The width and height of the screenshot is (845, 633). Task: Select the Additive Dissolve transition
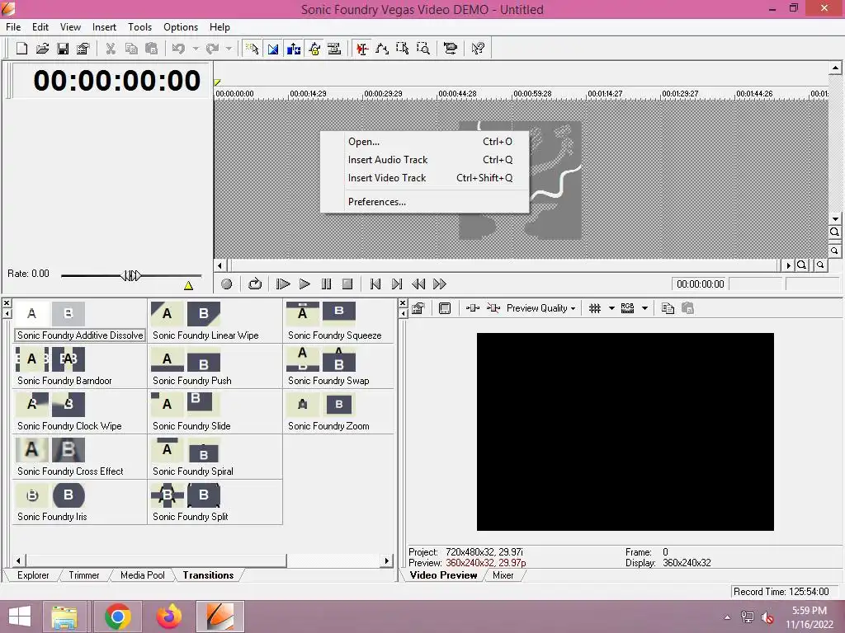coord(80,321)
